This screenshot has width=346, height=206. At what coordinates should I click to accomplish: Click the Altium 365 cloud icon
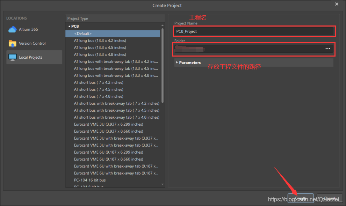(x=13, y=30)
